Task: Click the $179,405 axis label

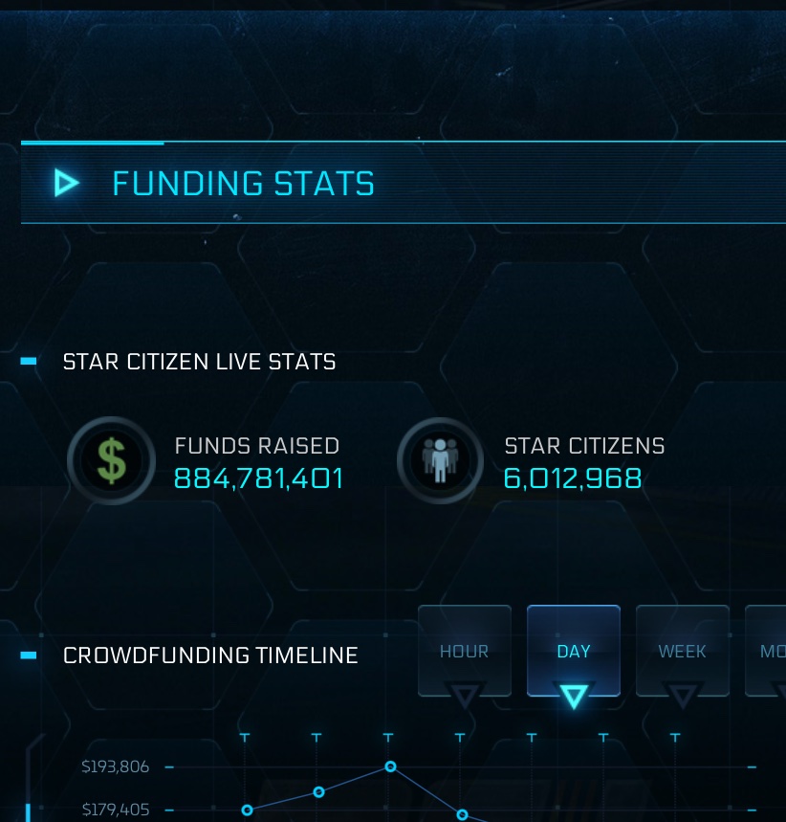Action: tap(116, 810)
